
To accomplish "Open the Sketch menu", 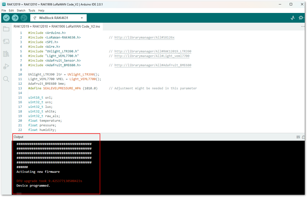I will click(21, 10).
